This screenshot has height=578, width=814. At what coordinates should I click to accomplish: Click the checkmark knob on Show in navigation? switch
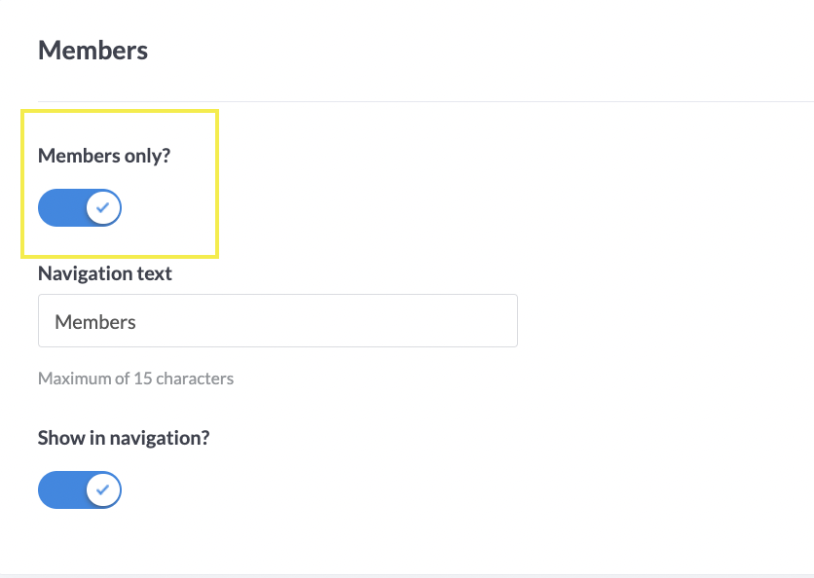103,489
